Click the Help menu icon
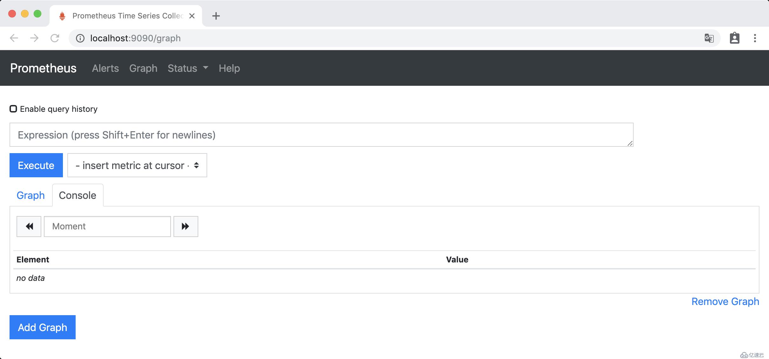Image resolution: width=769 pixels, height=359 pixels. tap(229, 68)
